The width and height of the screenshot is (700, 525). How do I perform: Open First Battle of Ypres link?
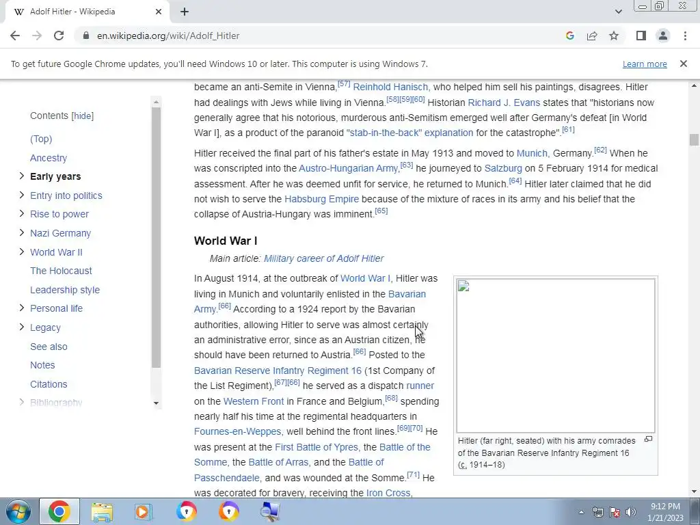(316, 447)
